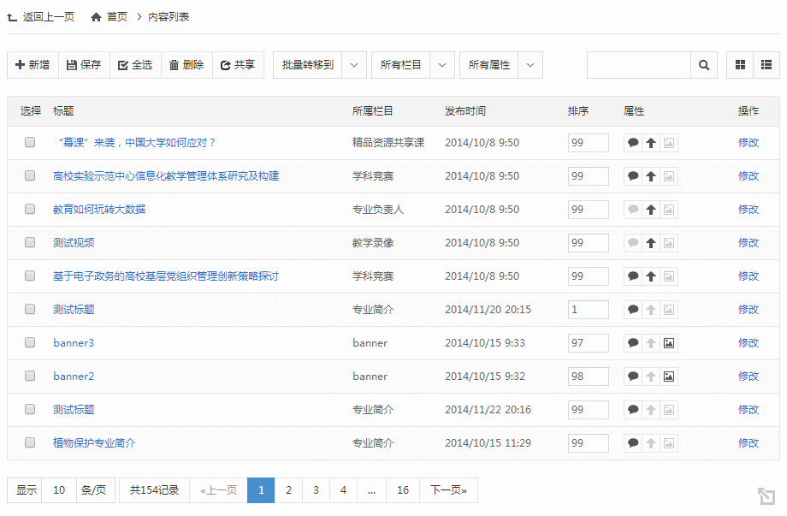Click the search magnifier icon

coord(704,65)
